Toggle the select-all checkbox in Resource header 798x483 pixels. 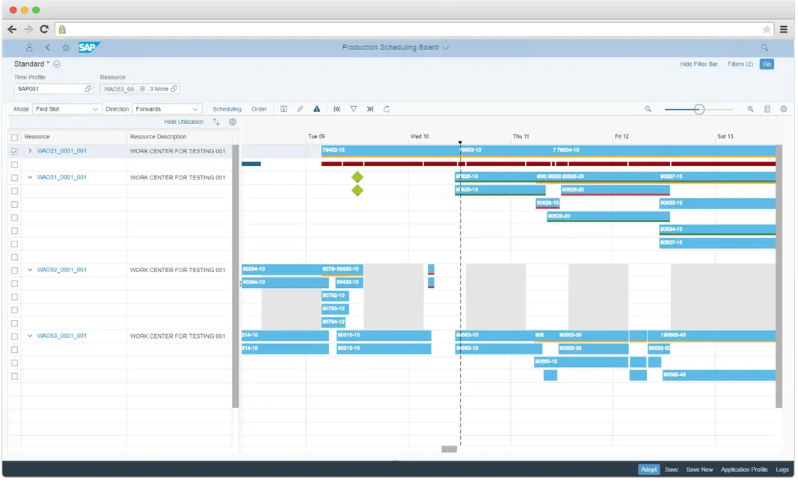coord(15,138)
